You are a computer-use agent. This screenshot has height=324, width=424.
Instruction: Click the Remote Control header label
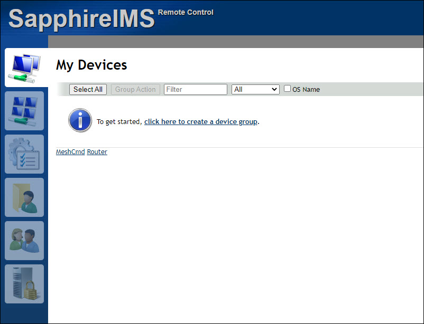coord(186,12)
